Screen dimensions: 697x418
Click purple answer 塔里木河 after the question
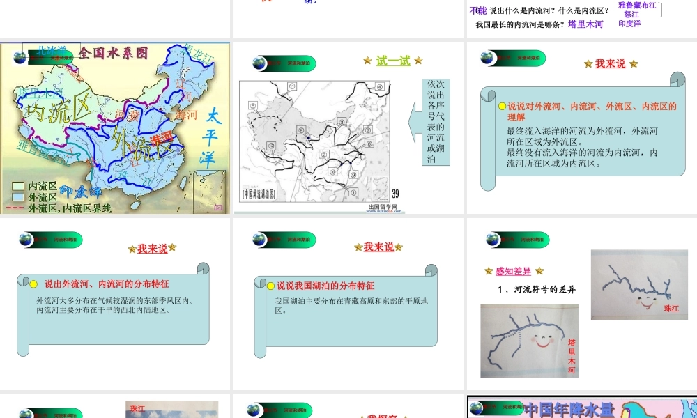coord(585,24)
